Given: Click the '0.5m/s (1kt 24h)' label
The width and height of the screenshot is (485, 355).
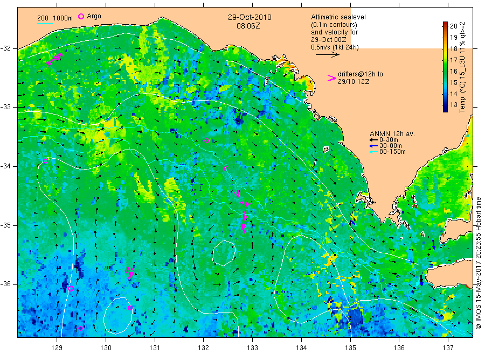Looking at the screenshot, I should [x=335, y=47].
